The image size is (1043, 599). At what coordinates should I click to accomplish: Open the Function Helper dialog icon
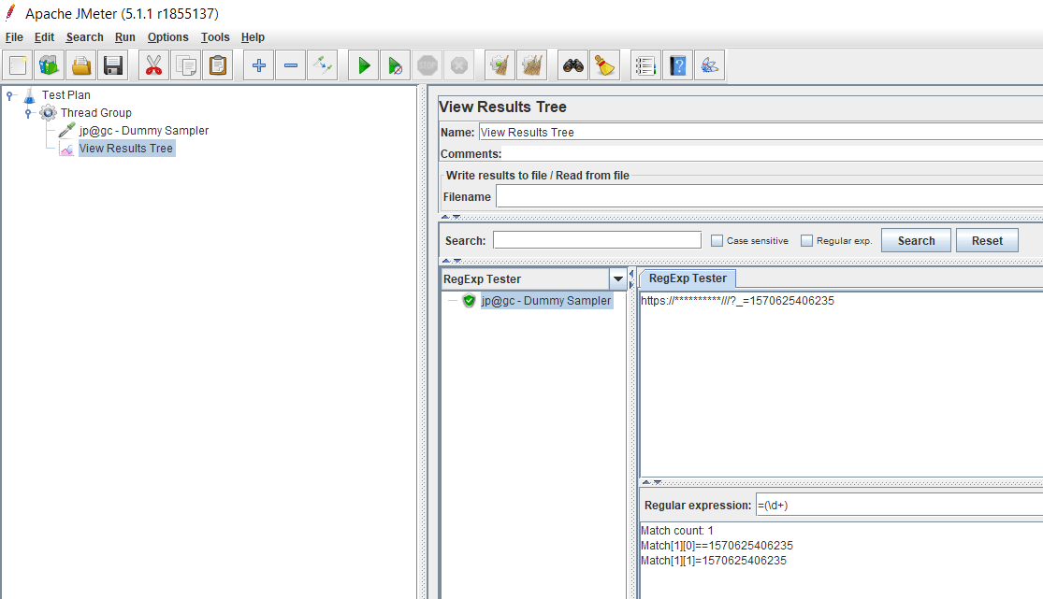click(x=645, y=65)
